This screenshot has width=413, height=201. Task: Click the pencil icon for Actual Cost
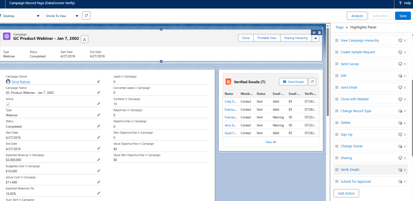point(99,182)
